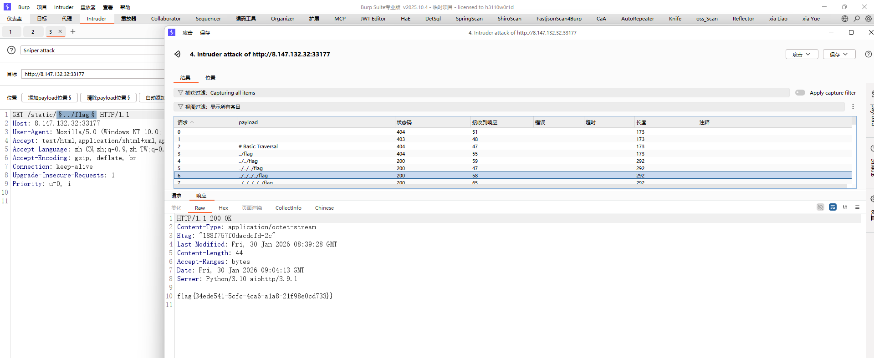The image size is (874, 358).
Task: Toggle the blue word-wrap icon in response toolbar
Action: pyautogui.click(x=833, y=207)
